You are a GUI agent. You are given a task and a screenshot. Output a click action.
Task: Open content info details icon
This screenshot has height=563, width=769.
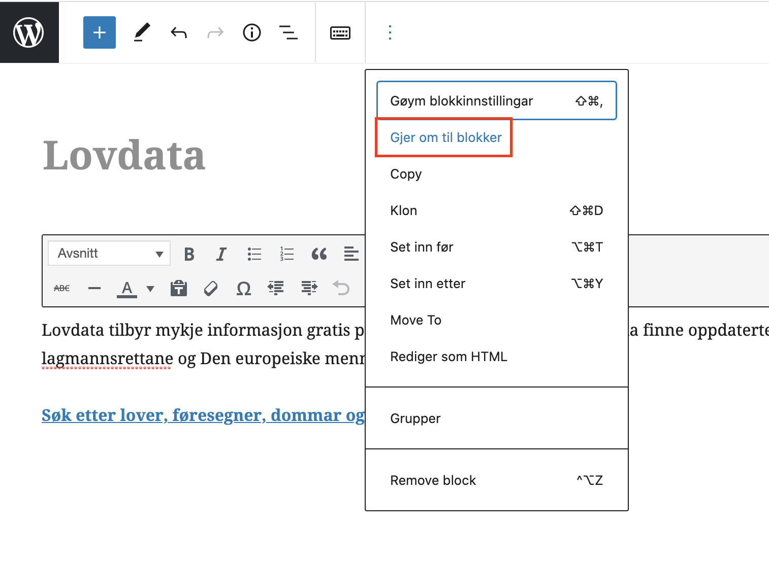click(x=252, y=33)
